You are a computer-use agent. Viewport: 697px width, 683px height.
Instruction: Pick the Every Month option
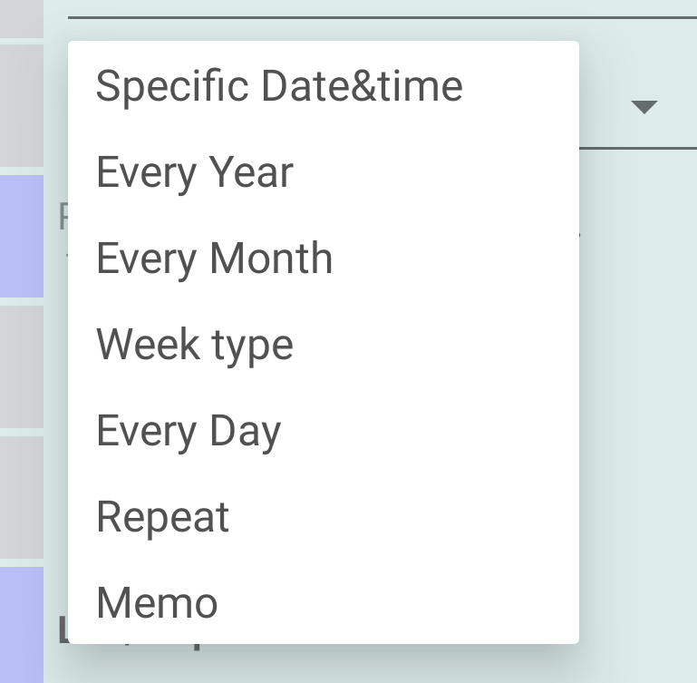pyautogui.click(x=215, y=259)
